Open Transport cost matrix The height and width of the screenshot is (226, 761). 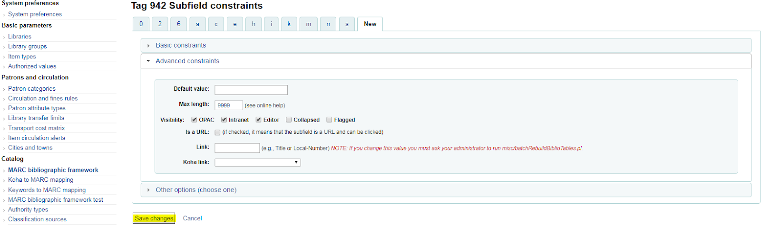coord(36,128)
